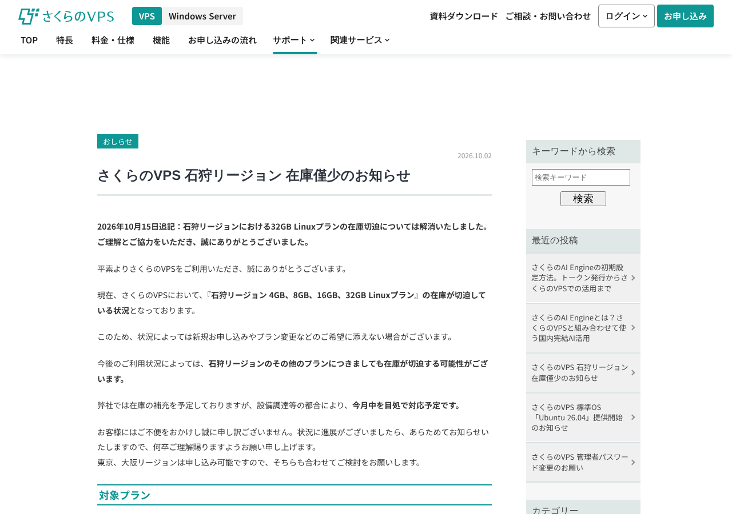Screen dimensions: 732x514
Task: Click the page title さくらのVPS 石狩リージョン heading
Action: (x=254, y=175)
